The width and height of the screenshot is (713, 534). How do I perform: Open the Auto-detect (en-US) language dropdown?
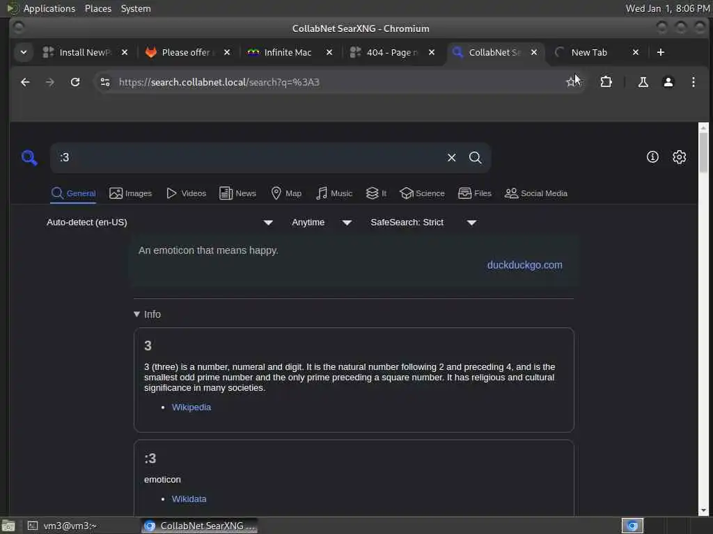point(159,222)
